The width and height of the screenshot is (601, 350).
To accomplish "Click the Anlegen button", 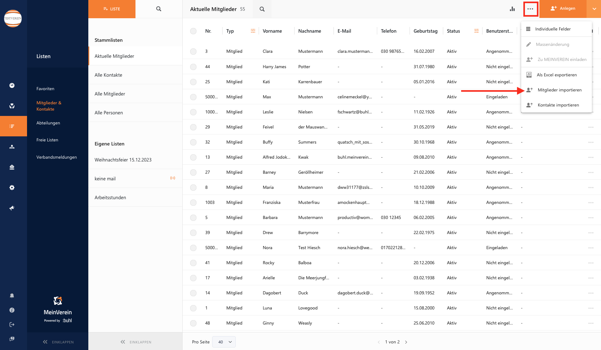I will pyautogui.click(x=563, y=8).
